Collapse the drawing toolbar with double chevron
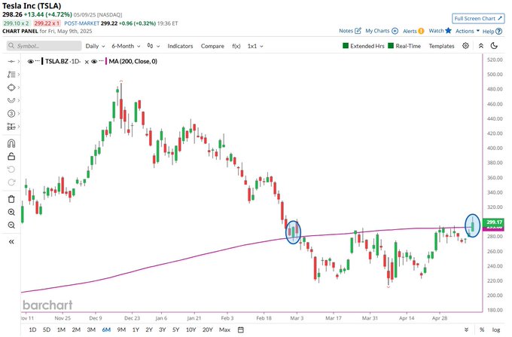This screenshot has height=337, width=512. coord(11,242)
